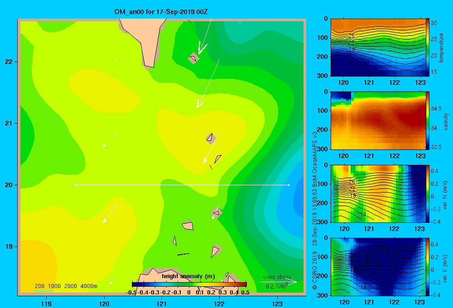Click the temperature color scale bar
The width and height of the screenshot is (453, 308).
coord(428,48)
